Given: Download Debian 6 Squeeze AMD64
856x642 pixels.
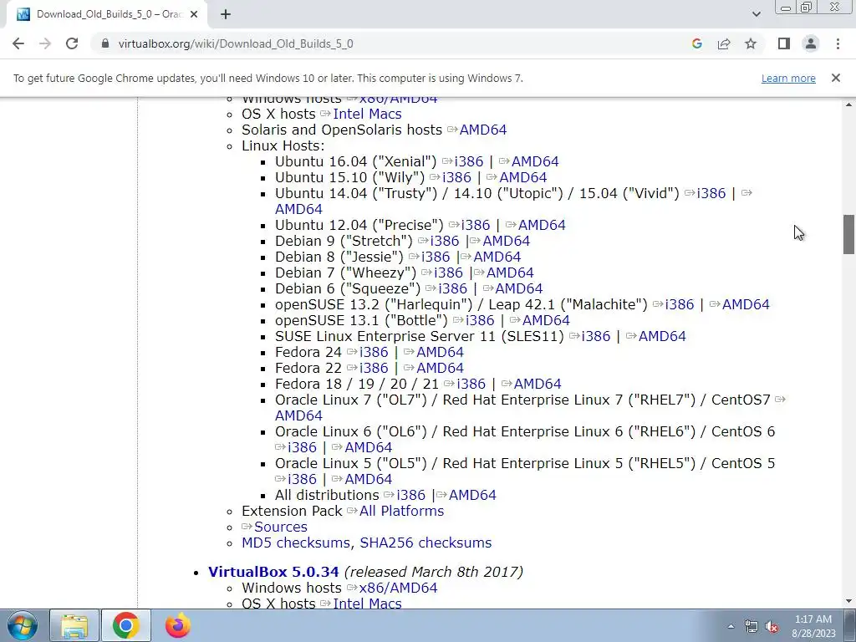Looking at the screenshot, I should tap(518, 288).
